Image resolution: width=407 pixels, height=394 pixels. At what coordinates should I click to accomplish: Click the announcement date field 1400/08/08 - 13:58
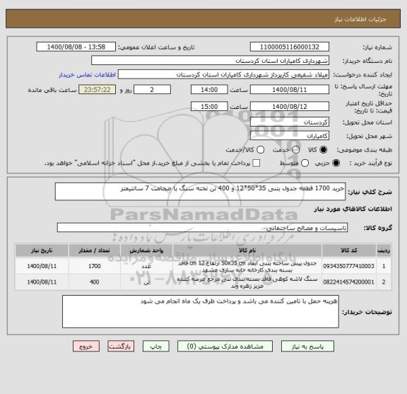(76, 47)
